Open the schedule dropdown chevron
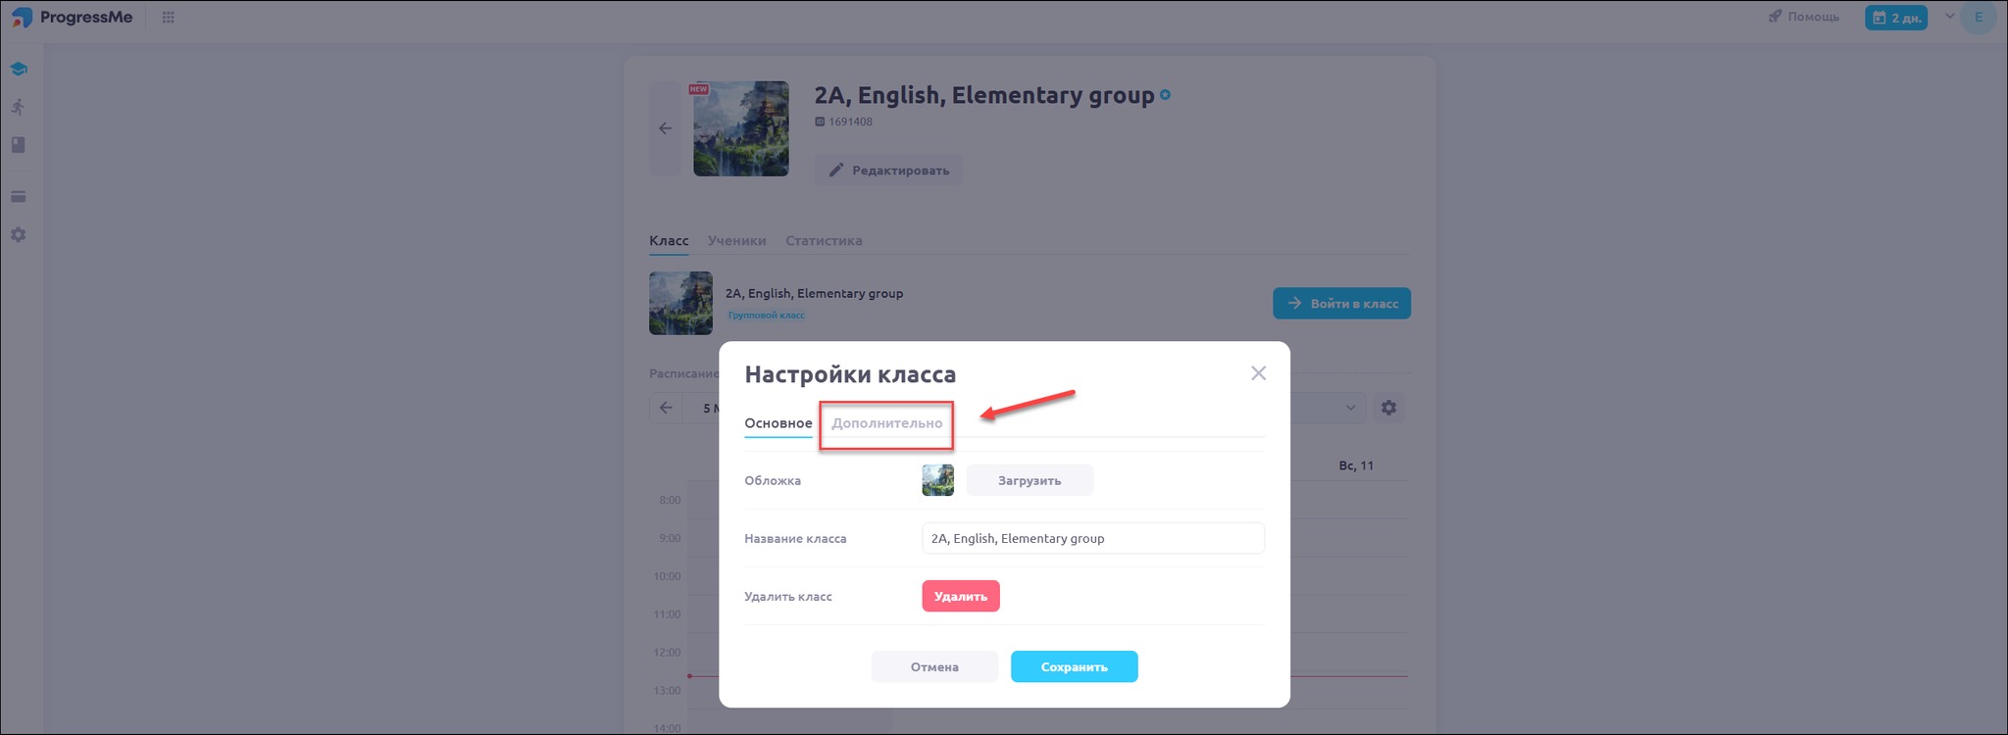The image size is (2008, 735). pos(1350,408)
